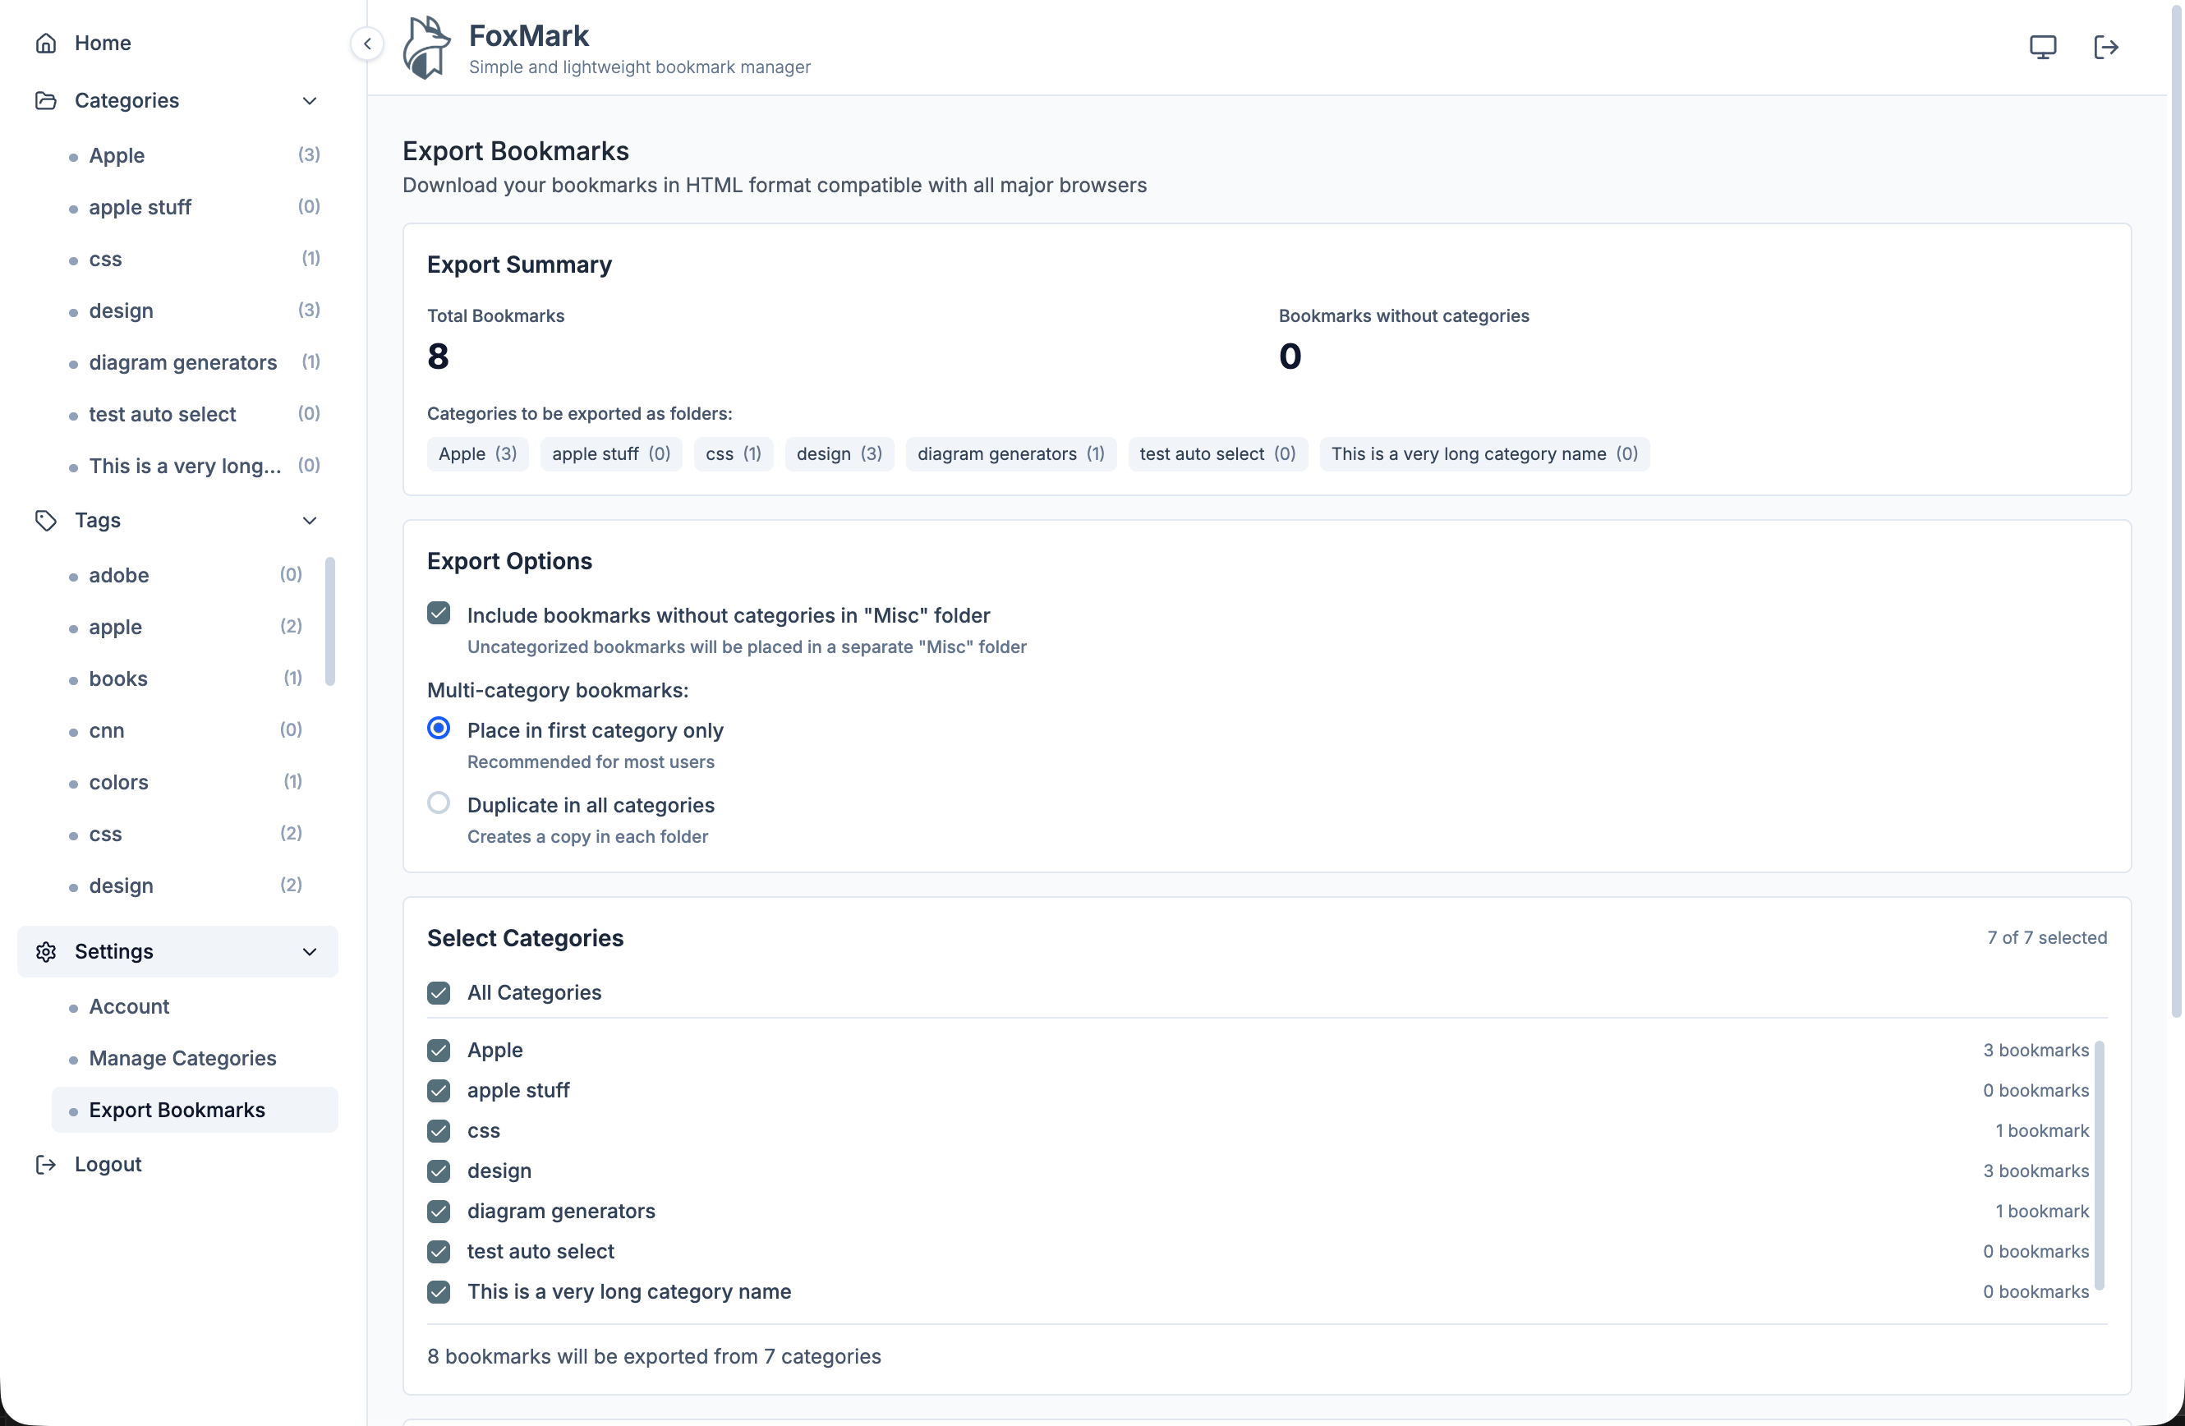Click the monitor display icon top right
The image size is (2185, 1426).
(x=2042, y=46)
